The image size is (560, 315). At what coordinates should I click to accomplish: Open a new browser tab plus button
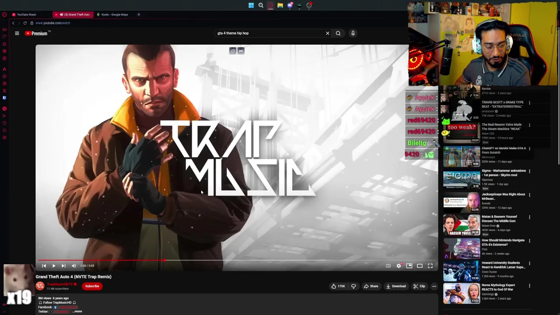click(x=139, y=14)
